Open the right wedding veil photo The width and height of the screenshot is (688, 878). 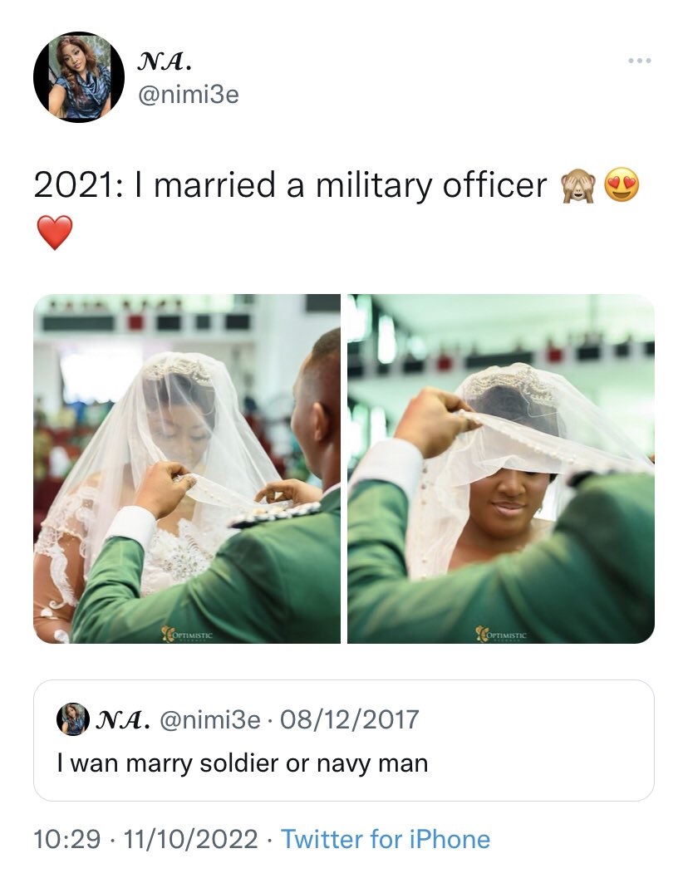tap(501, 468)
